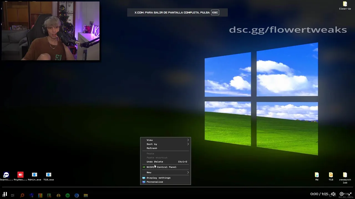Image resolution: width=355 pixels, height=199 pixels.
Task: Click the orange search magnifier taskbar icon
Action: tap(22, 195)
